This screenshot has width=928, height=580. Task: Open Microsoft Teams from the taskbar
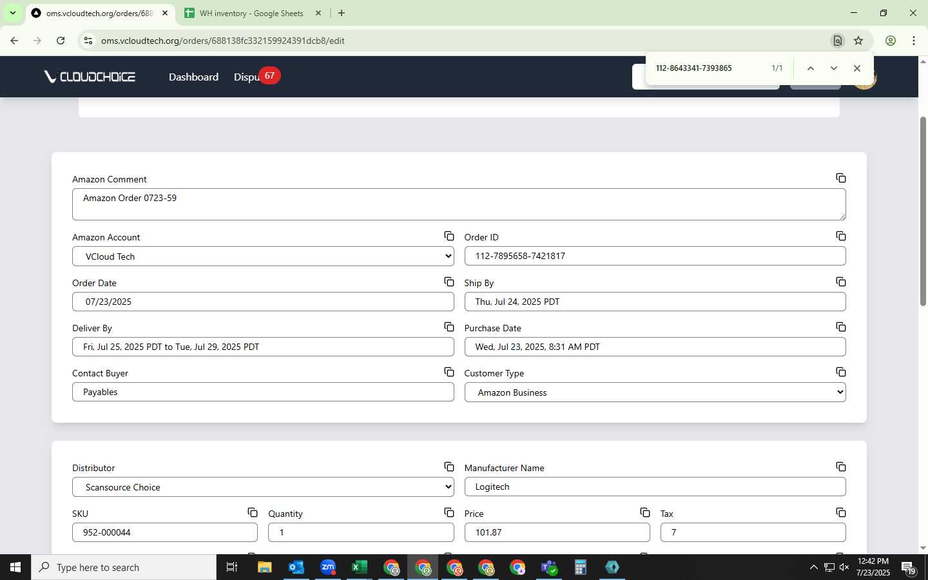[549, 567]
